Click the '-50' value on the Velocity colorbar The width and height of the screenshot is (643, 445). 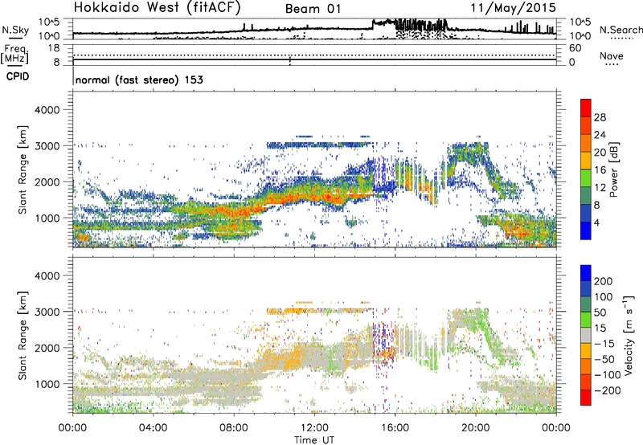pos(604,359)
